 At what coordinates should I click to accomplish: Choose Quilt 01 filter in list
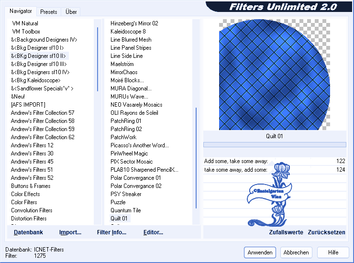(x=119, y=219)
